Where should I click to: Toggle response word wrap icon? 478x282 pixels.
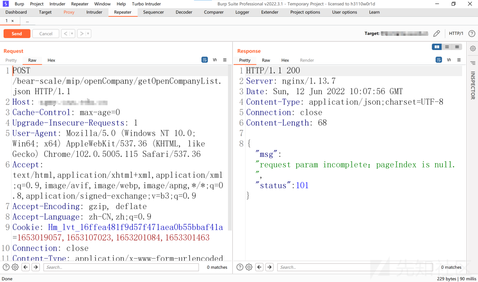click(x=439, y=60)
